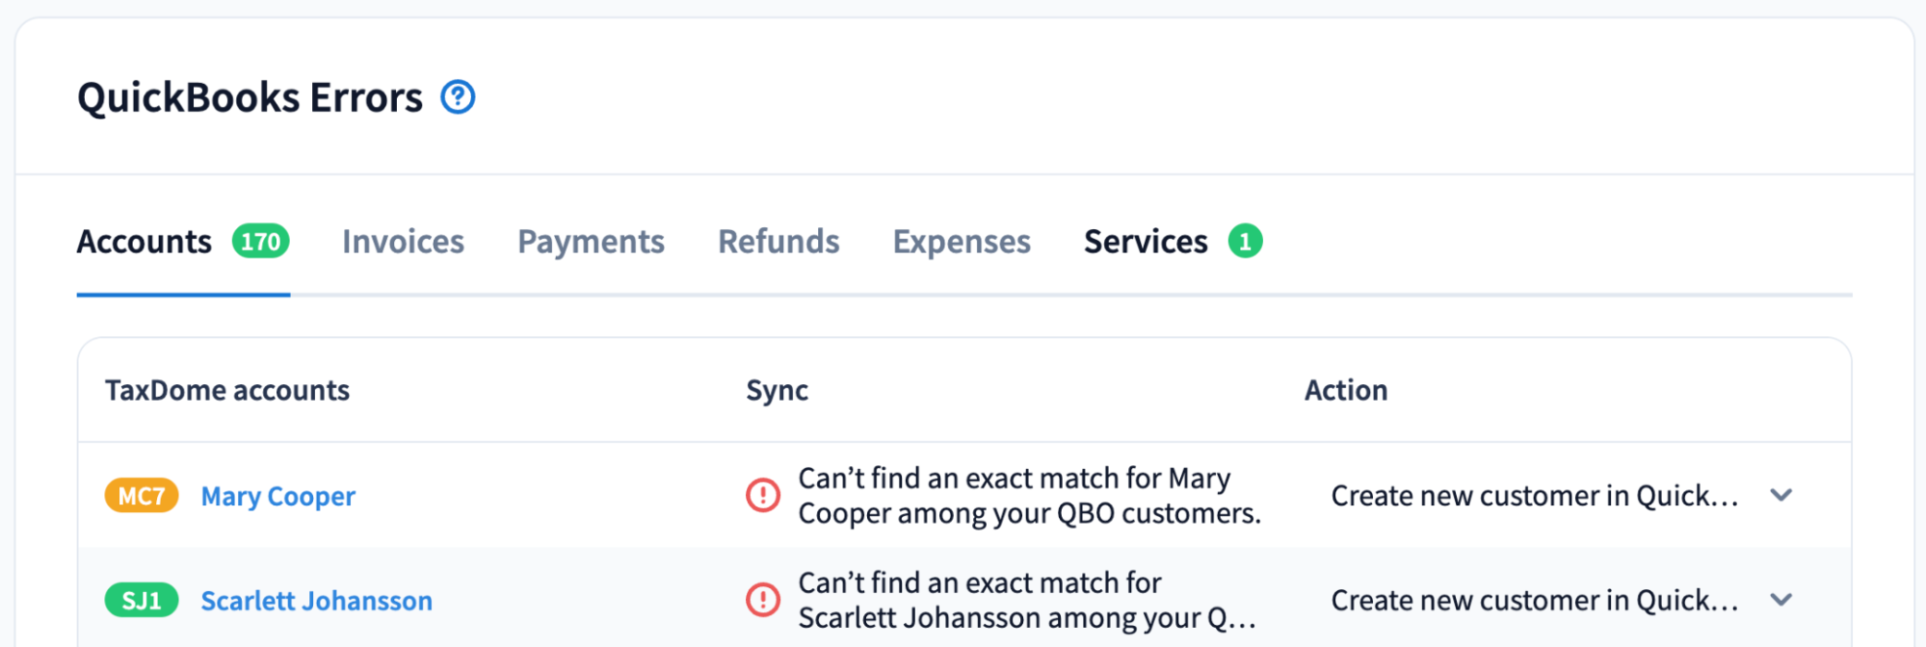Click the QuickBooks Errors help icon
Image resolution: width=1926 pixels, height=647 pixels.
click(x=458, y=97)
